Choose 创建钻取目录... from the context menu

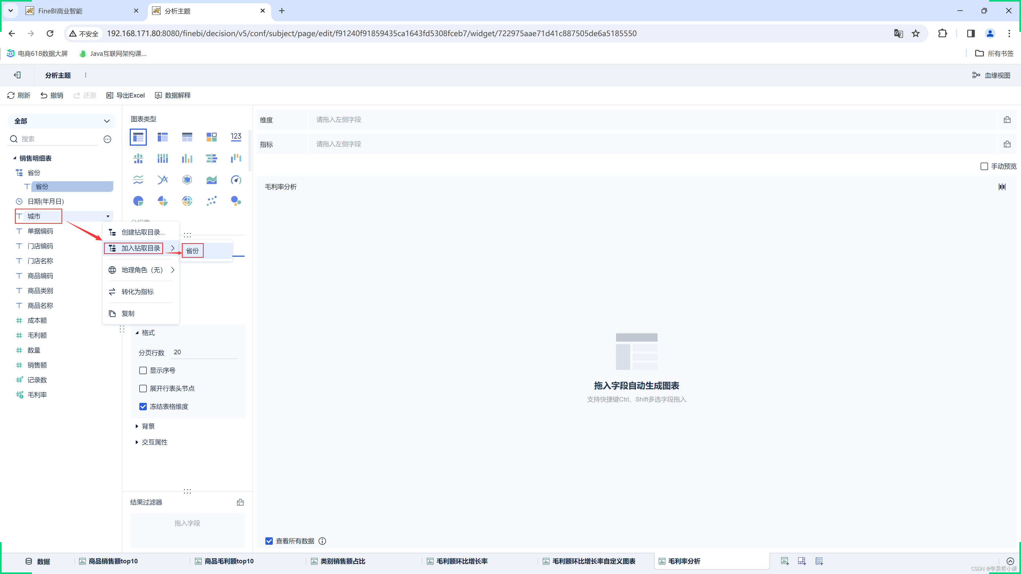pos(141,232)
